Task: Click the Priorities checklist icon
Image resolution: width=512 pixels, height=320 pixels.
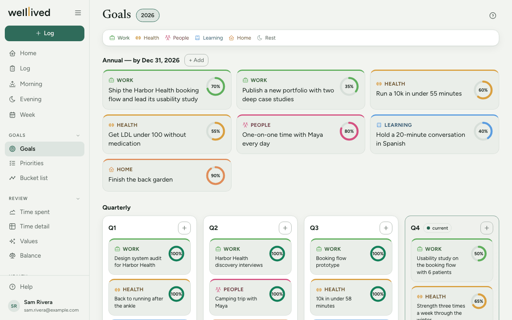Action: (x=12, y=163)
